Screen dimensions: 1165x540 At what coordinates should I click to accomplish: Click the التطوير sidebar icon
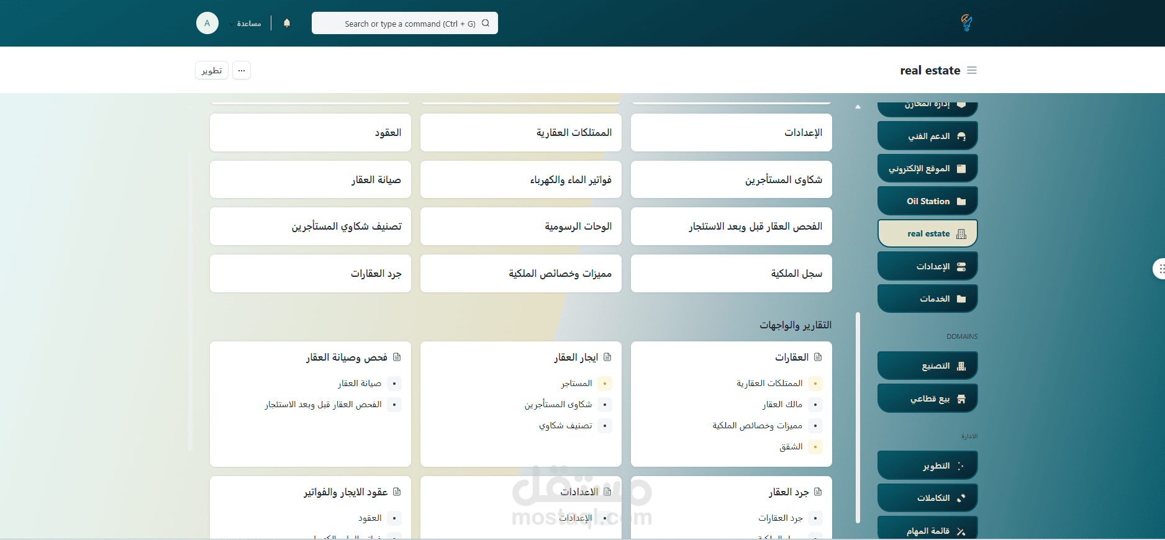[x=961, y=466]
